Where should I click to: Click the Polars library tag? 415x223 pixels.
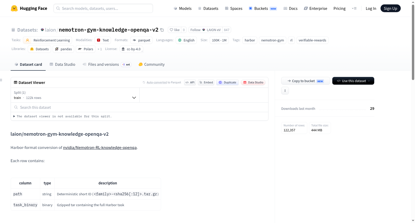pyautogui.click(x=86, y=49)
